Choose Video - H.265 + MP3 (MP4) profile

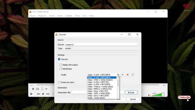(x=102, y=84)
